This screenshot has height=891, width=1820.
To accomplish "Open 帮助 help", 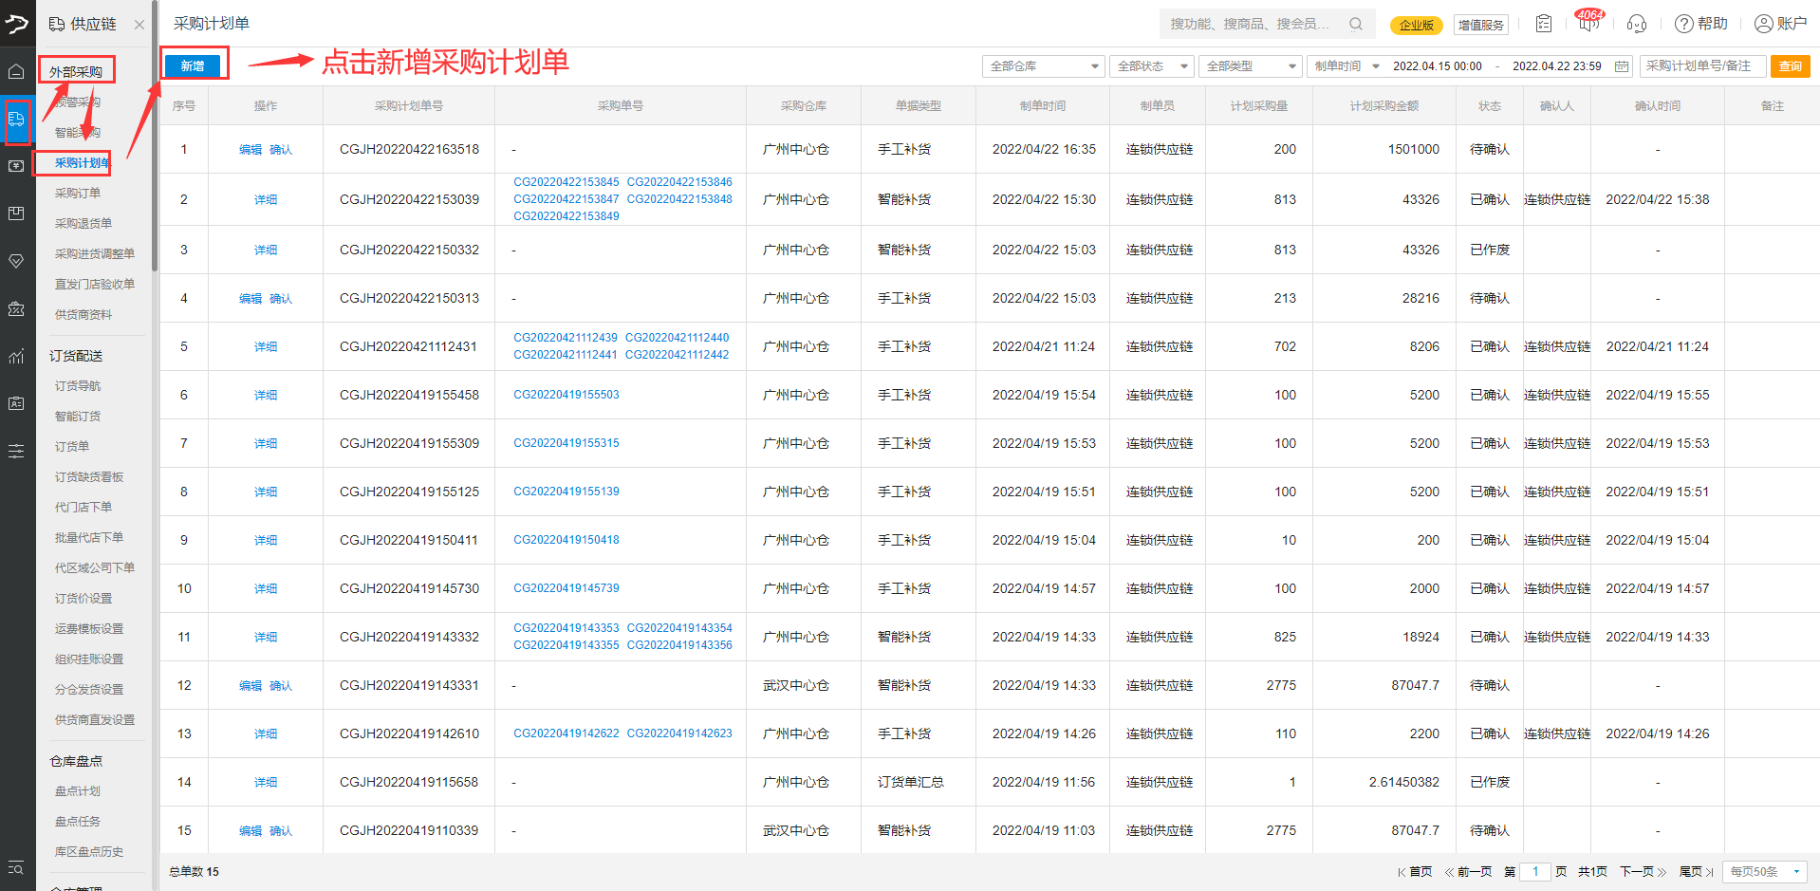I will [x=1701, y=24].
